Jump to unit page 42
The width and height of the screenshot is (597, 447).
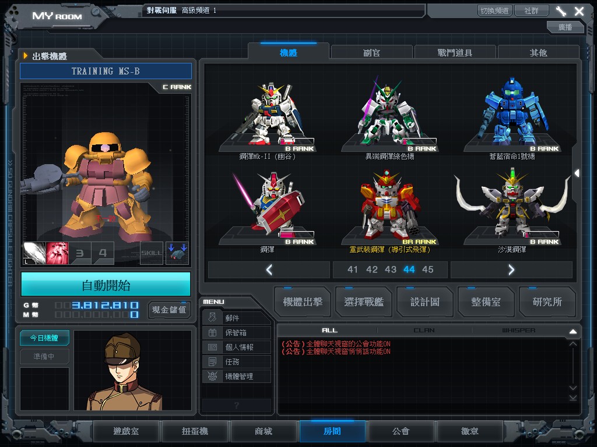[x=371, y=269]
